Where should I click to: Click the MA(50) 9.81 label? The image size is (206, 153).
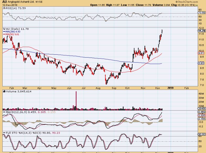12,34
